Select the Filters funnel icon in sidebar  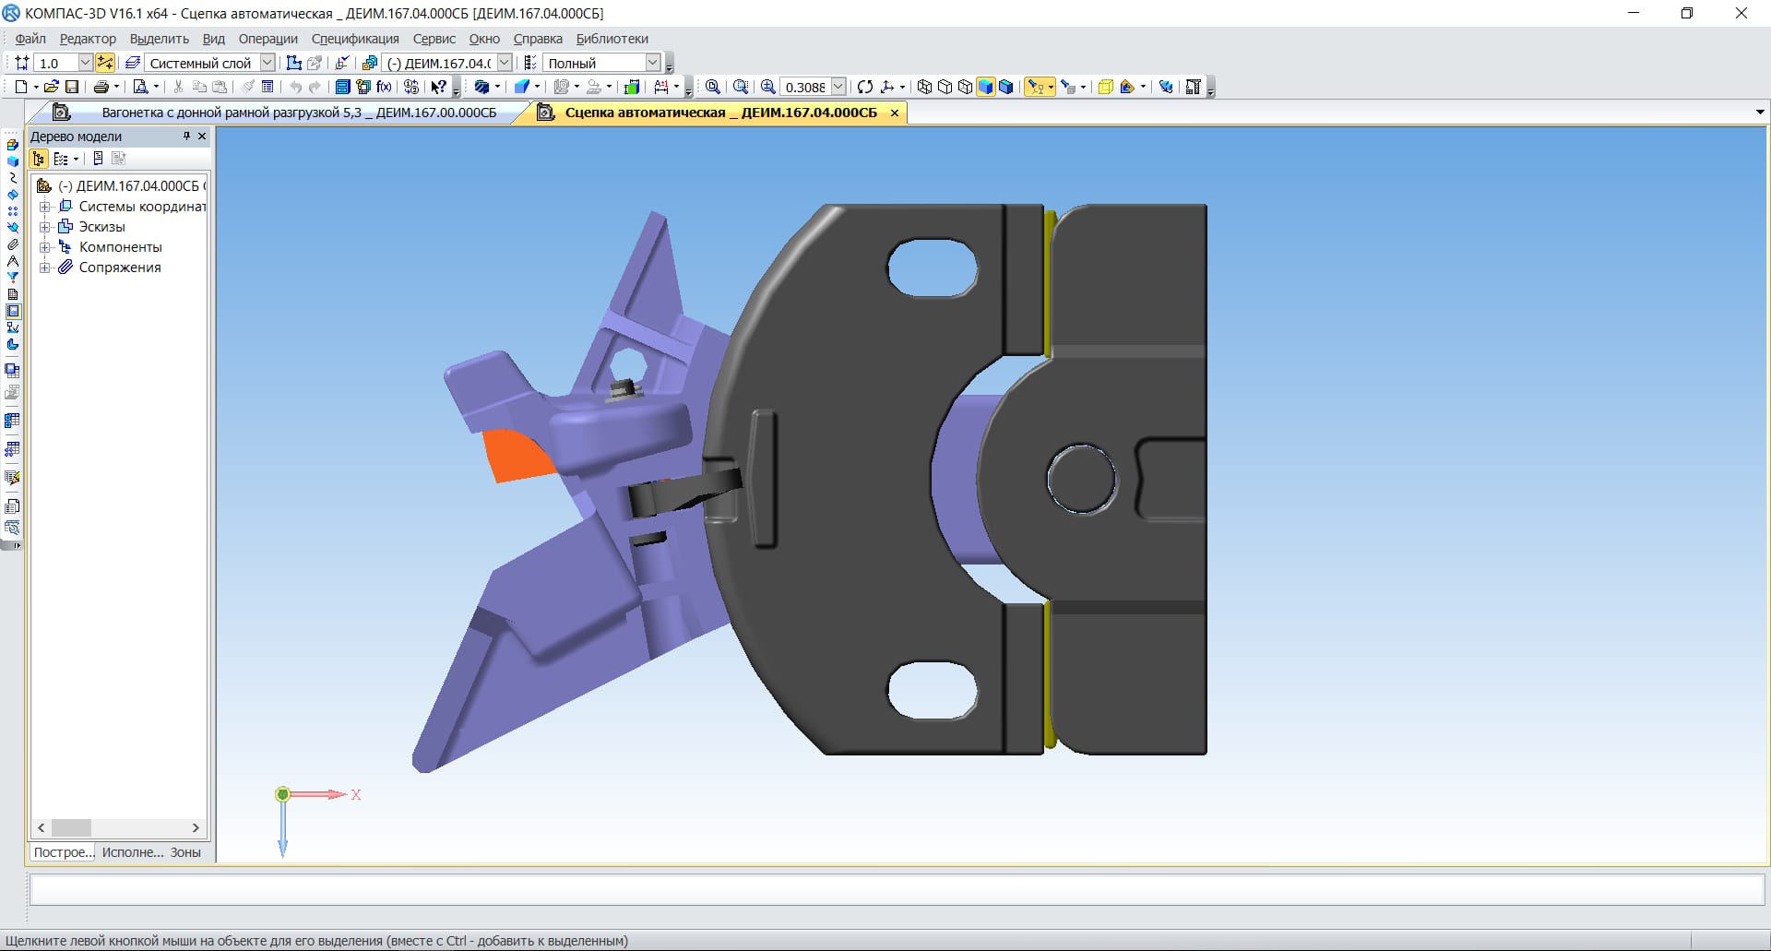pyautogui.click(x=13, y=278)
